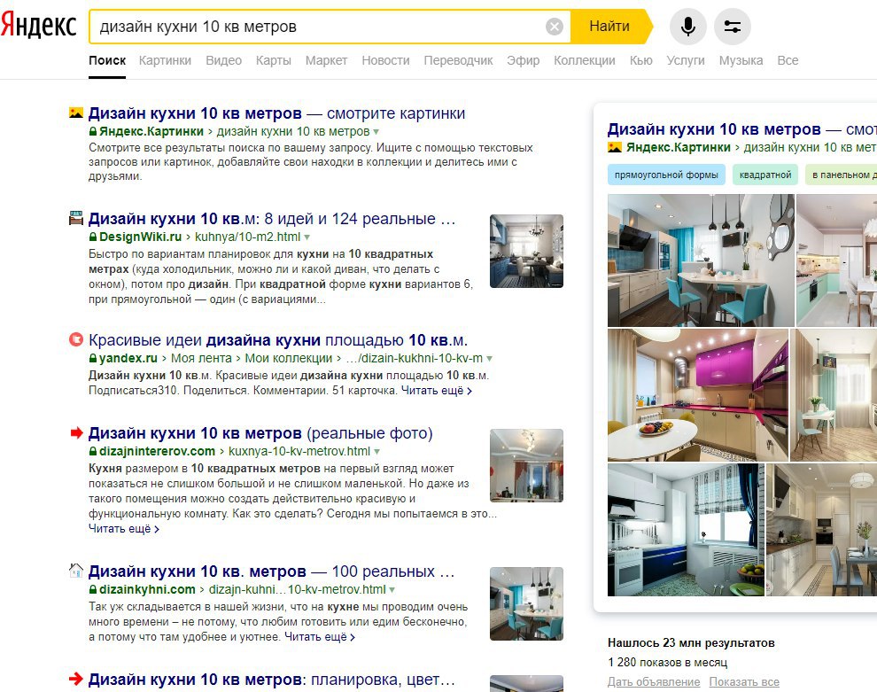Expand dropdown arrow after kuxnya-10-kv-metrov.html
The width and height of the screenshot is (877, 692).
coord(377,452)
